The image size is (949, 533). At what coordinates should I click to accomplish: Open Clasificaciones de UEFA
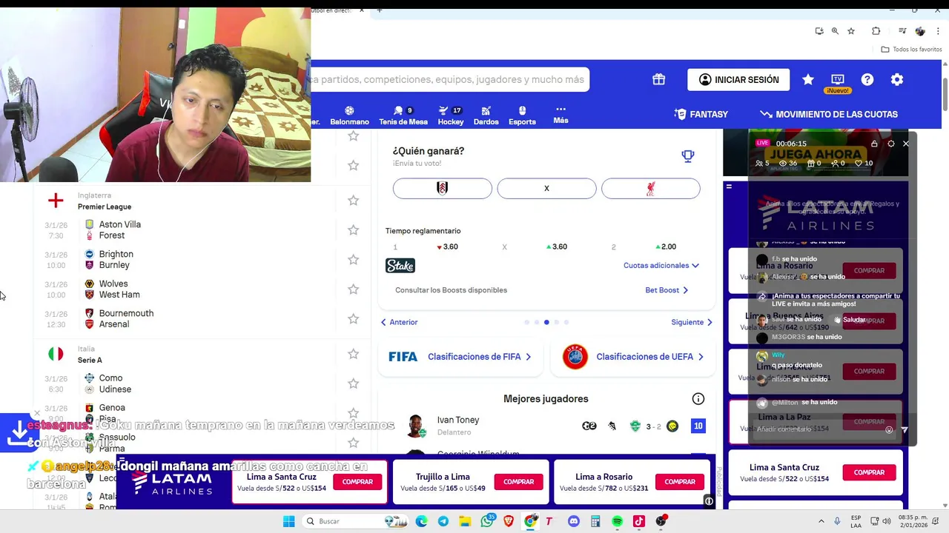(632, 357)
